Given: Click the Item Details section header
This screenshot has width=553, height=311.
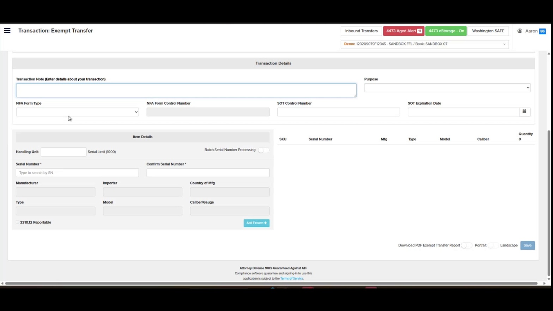Looking at the screenshot, I should coord(142,137).
